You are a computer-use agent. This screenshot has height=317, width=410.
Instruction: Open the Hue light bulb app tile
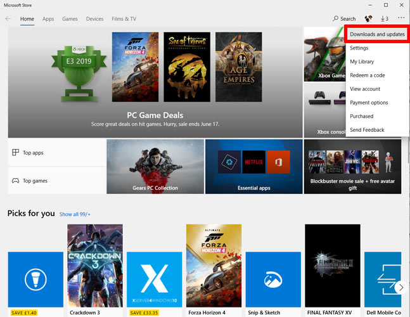pyautogui.click(x=35, y=280)
